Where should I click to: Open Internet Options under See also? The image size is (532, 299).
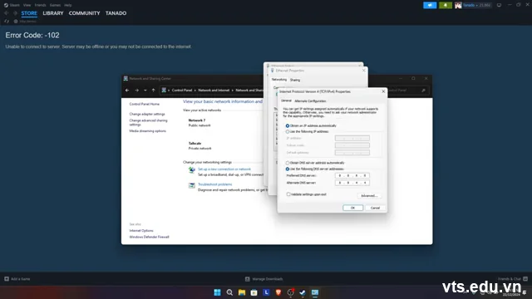(141, 231)
